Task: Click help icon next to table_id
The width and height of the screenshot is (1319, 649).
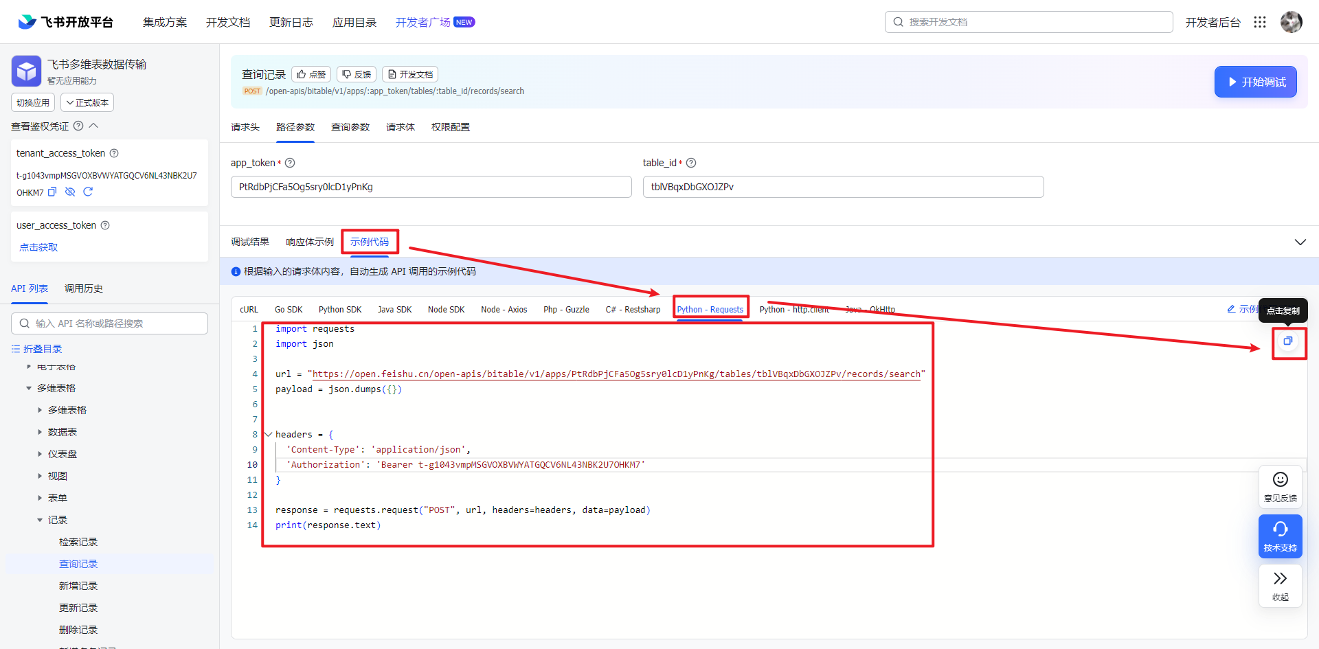Action: point(691,163)
